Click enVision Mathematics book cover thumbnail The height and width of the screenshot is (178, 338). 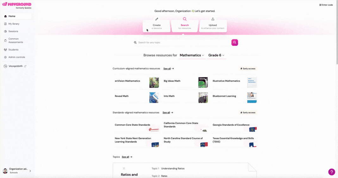point(154,83)
